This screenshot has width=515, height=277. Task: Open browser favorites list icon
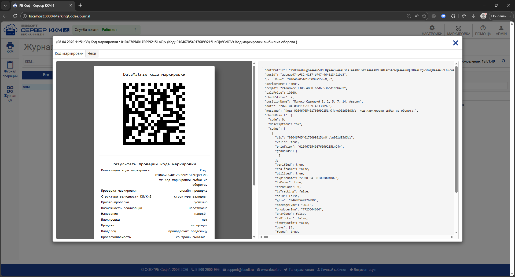(x=464, y=16)
